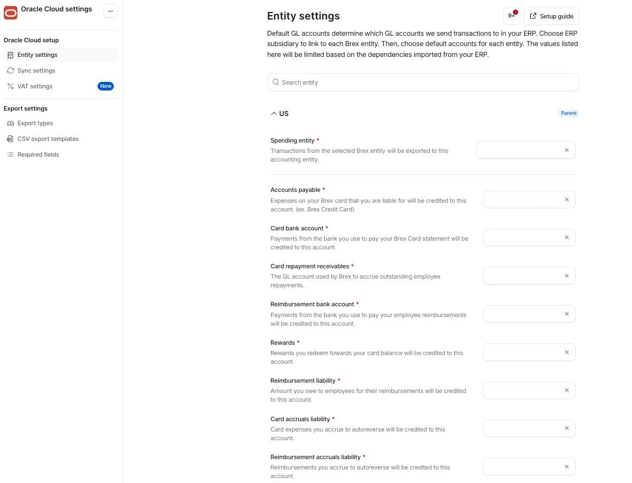Image resolution: width=632 pixels, height=483 pixels.
Task: Clear the Reimbursement liability selection
Action: 567,390
